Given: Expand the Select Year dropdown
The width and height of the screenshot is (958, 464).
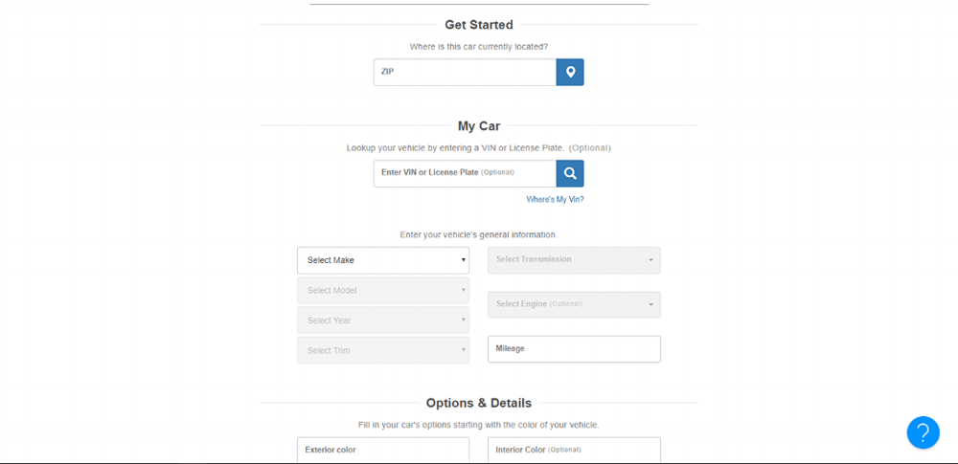Looking at the screenshot, I should (x=383, y=320).
